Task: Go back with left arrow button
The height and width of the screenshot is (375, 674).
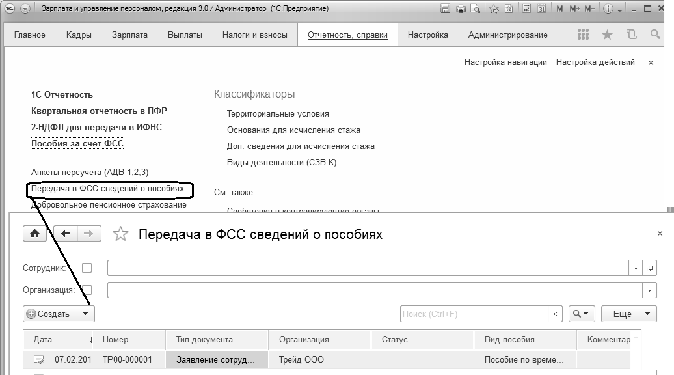Action: (x=65, y=234)
